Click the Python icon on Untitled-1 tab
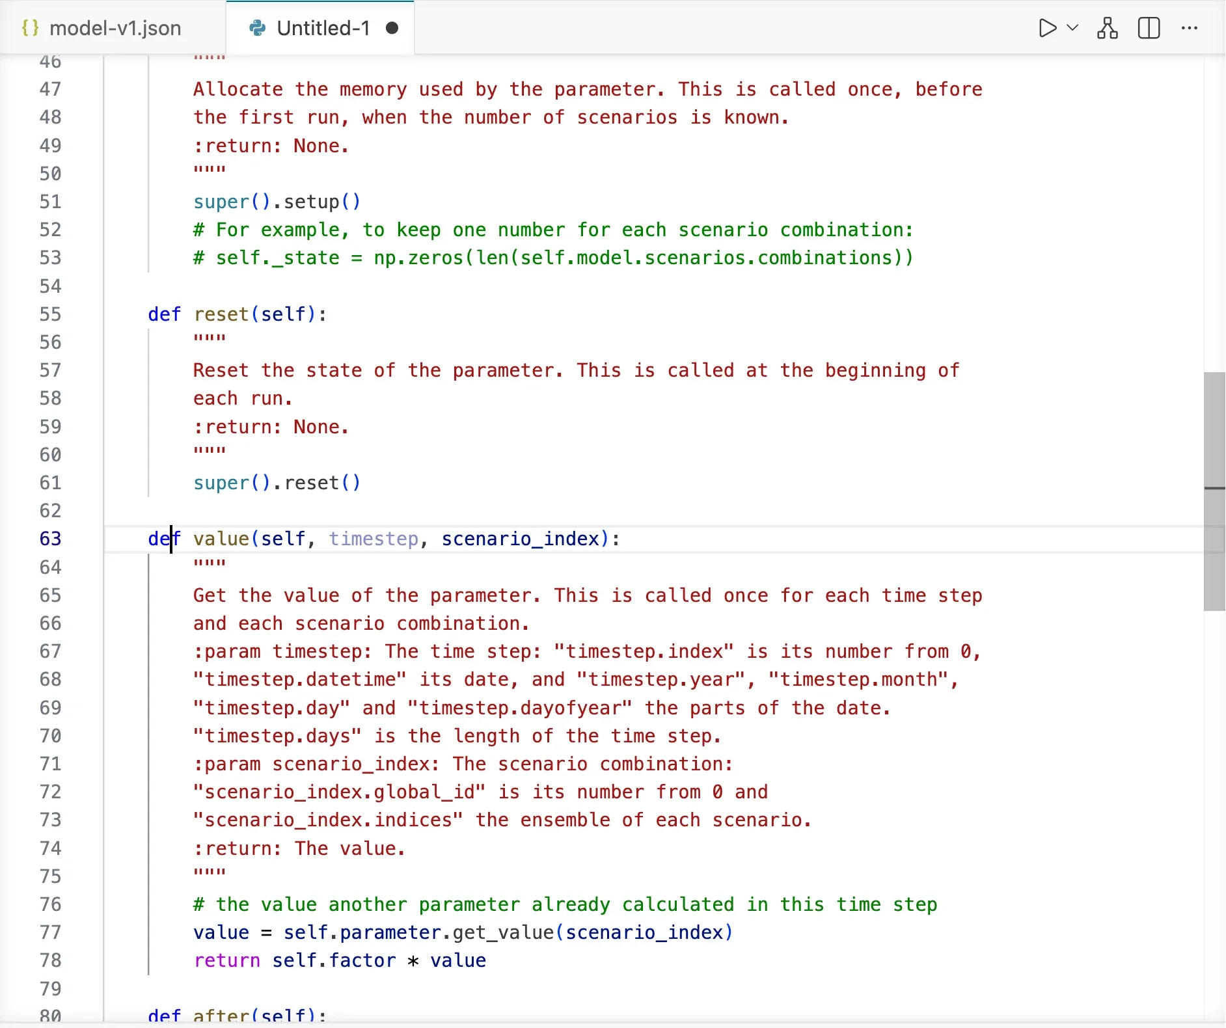1226x1028 pixels. click(x=258, y=28)
